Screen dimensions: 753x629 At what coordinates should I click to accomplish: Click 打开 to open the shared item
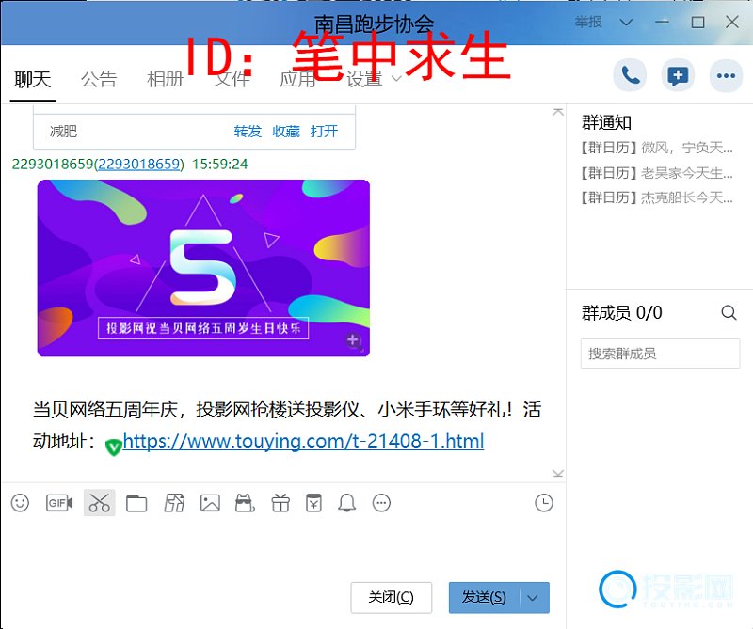point(324,131)
